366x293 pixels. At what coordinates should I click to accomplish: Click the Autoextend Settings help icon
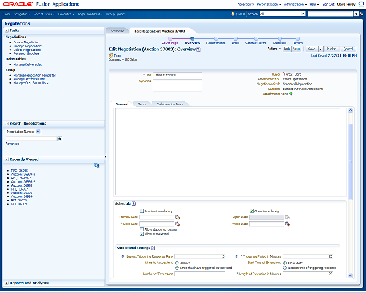[x=153, y=248]
